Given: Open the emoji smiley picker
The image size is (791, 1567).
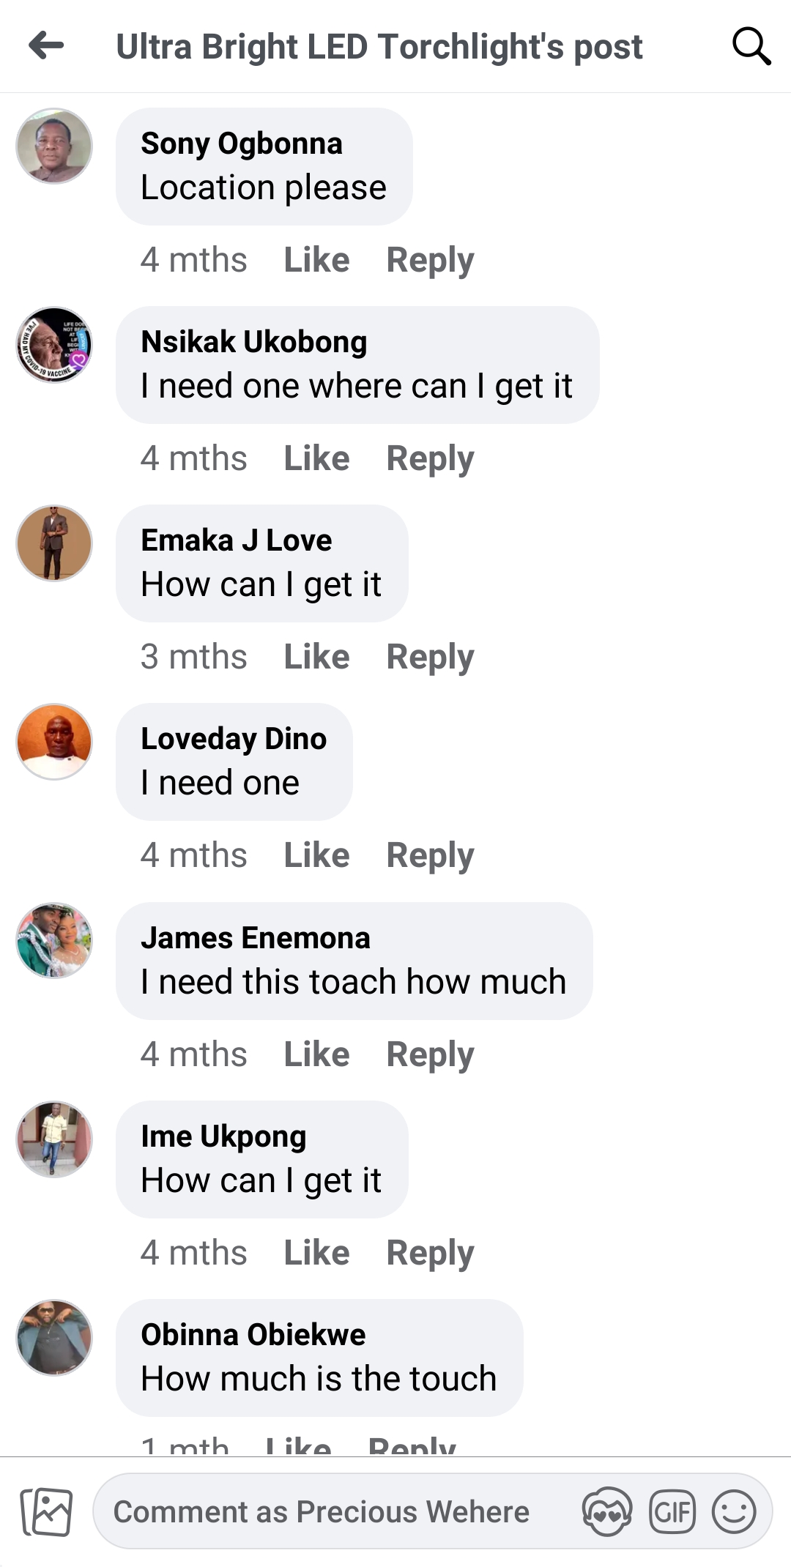Looking at the screenshot, I should 734,1511.
